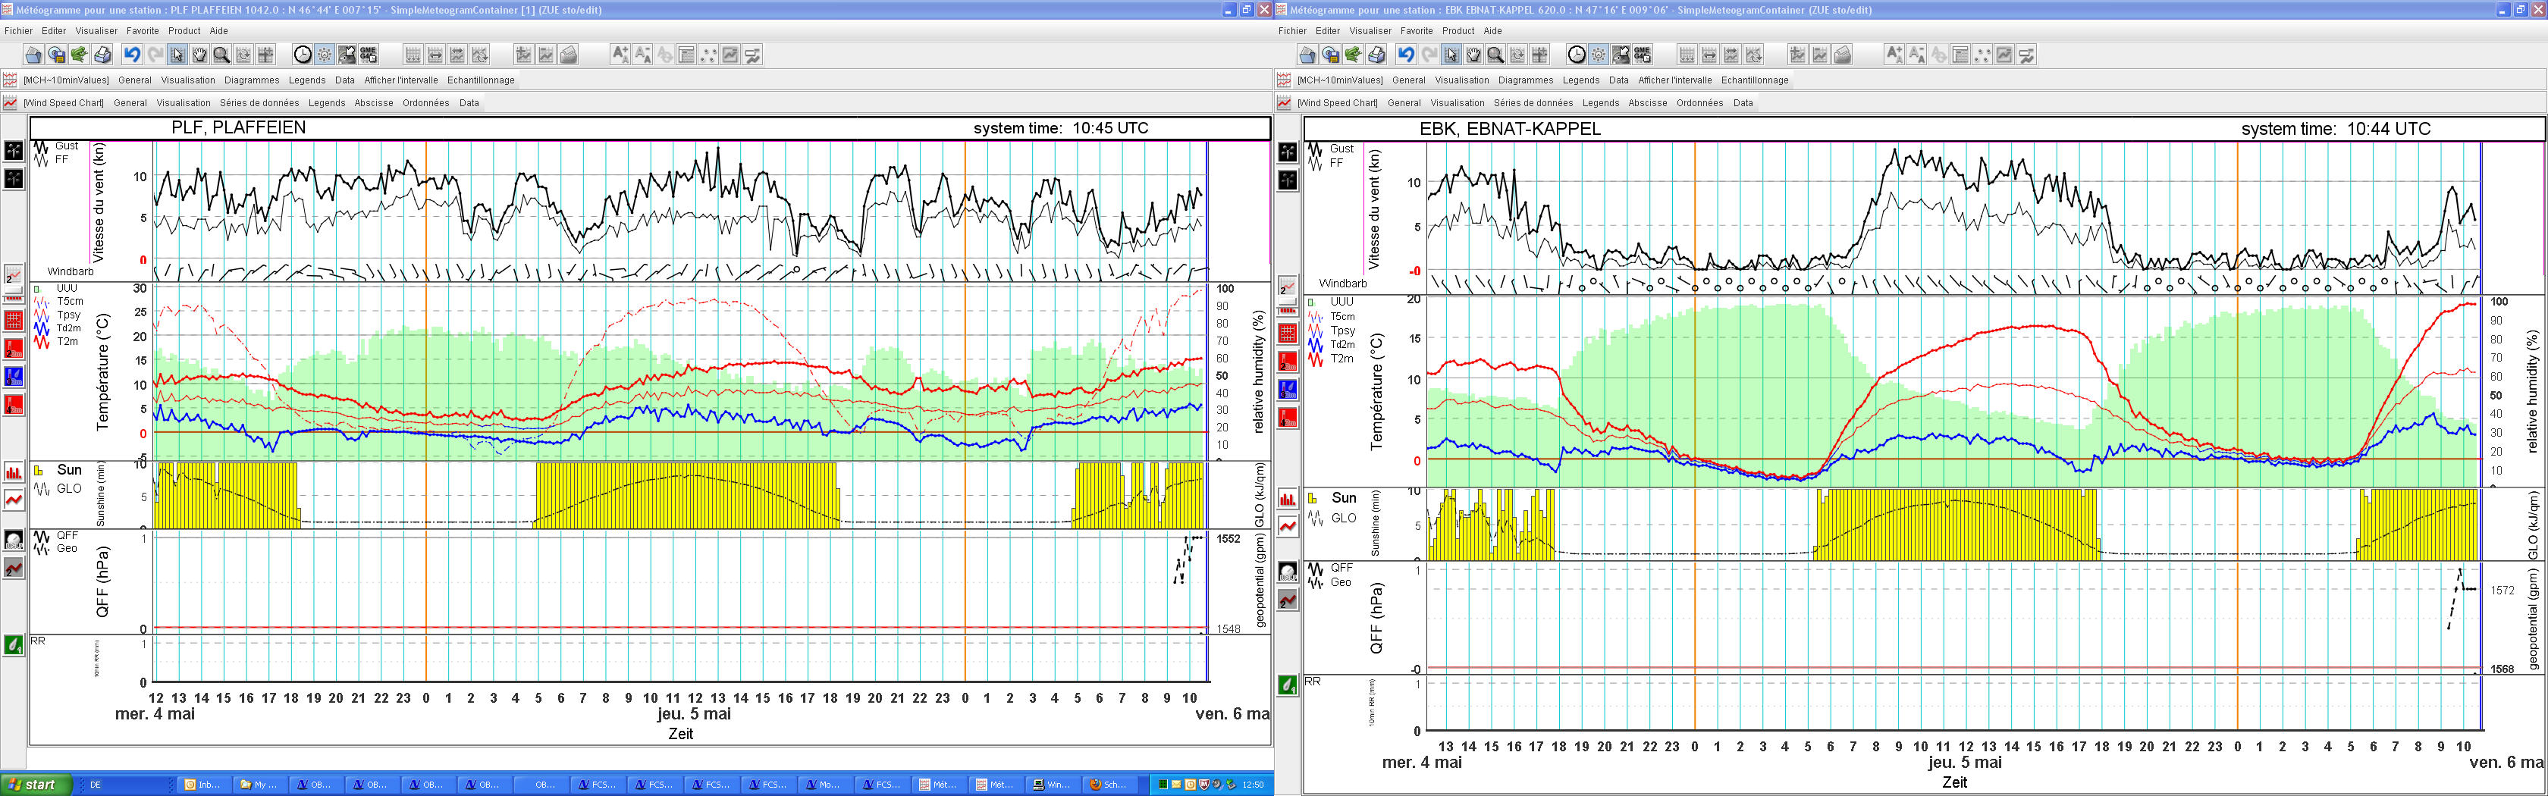The height and width of the screenshot is (796, 2548).
Task: Select the hand pan tool in the PLF window
Action: [199, 55]
